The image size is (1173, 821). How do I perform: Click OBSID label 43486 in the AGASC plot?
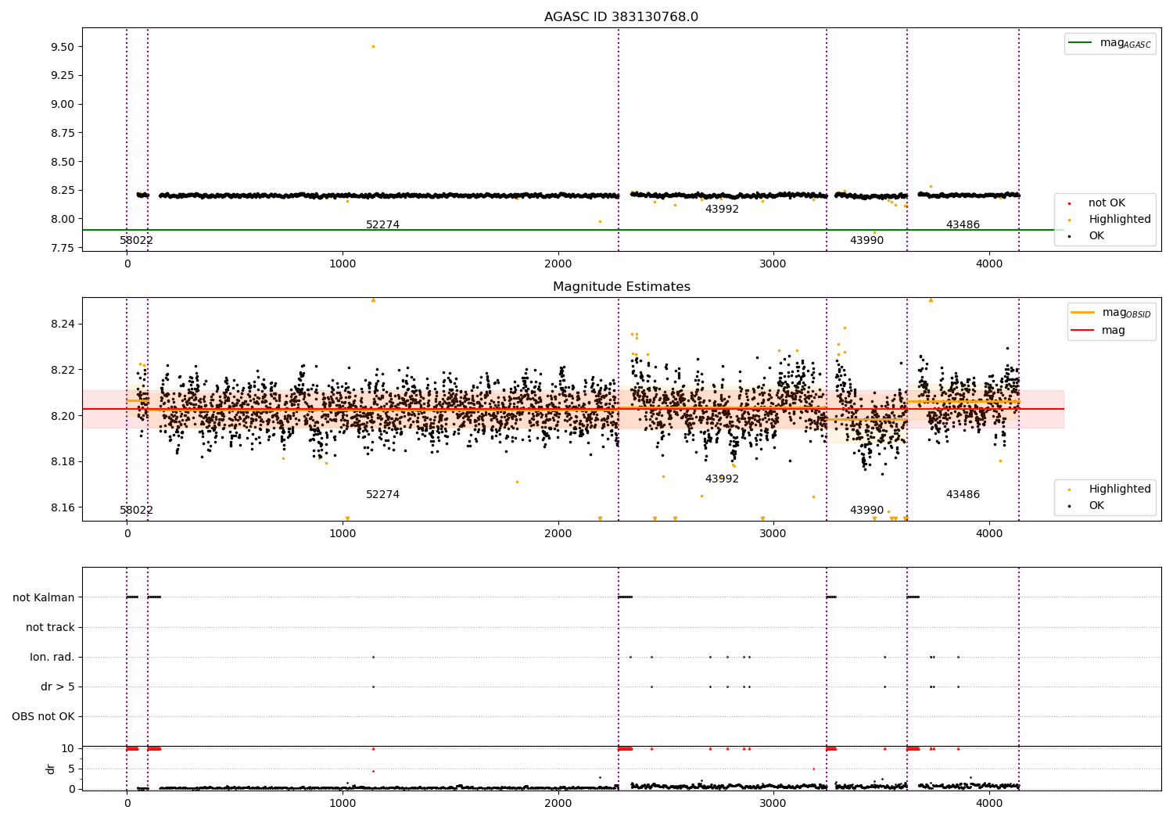coord(963,225)
